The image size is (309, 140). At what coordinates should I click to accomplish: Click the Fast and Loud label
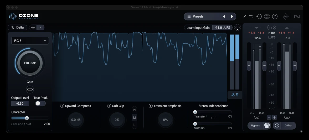(x=21, y=124)
